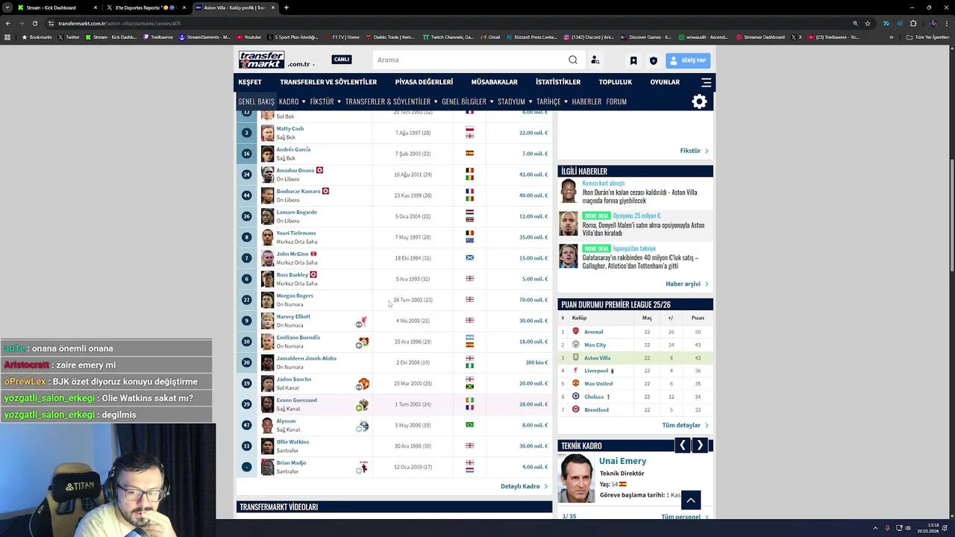Open PİYASA DEĞERLERİ menu
The height and width of the screenshot is (537, 955).
click(x=424, y=82)
